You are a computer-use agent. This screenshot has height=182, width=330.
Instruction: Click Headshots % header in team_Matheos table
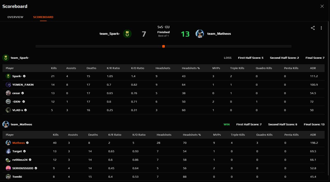(192, 135)
